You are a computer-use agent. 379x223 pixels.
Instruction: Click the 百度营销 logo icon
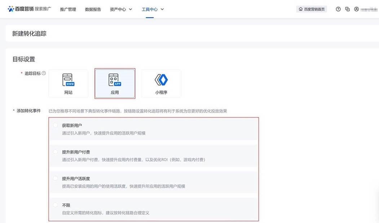pos(11,9)
